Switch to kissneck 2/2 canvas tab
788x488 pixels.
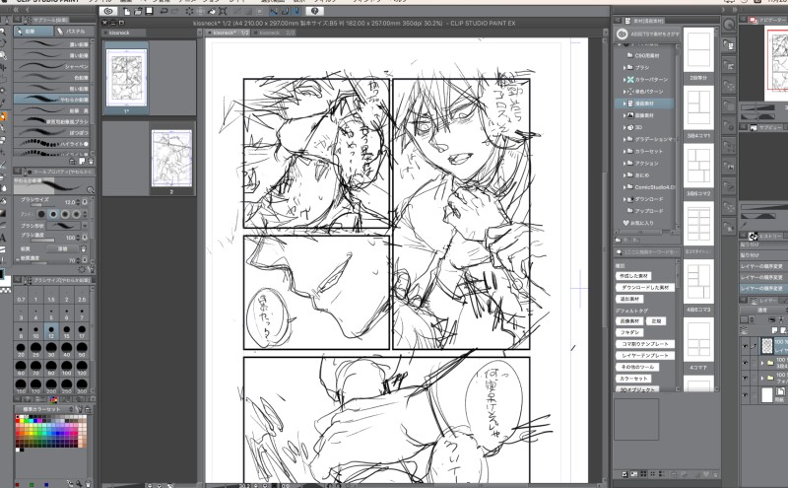[x=275, y=33]
